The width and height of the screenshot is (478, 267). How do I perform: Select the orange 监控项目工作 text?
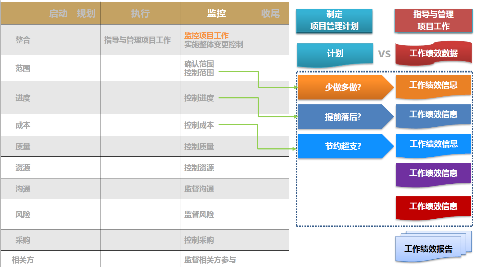click(x=206, y=36)
